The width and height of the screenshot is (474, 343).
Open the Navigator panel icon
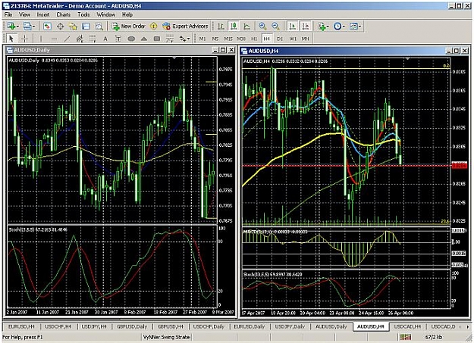(73, 27)
